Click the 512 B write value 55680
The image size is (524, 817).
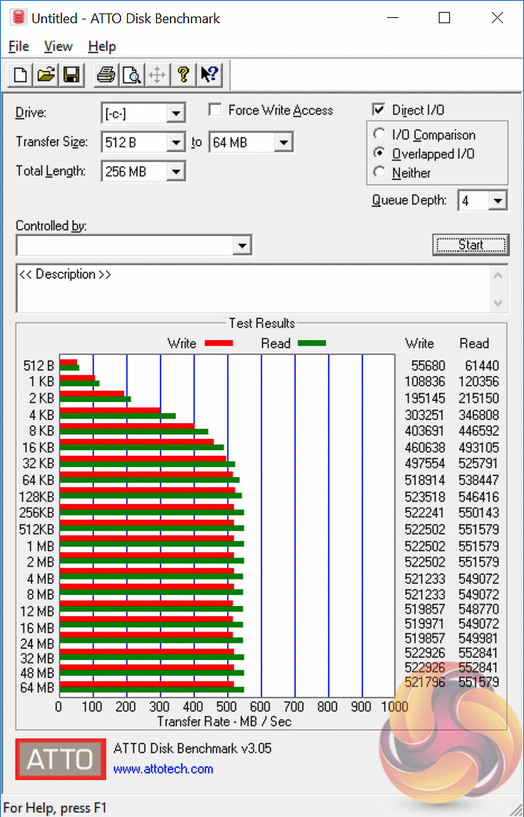[x=428, y=366]
